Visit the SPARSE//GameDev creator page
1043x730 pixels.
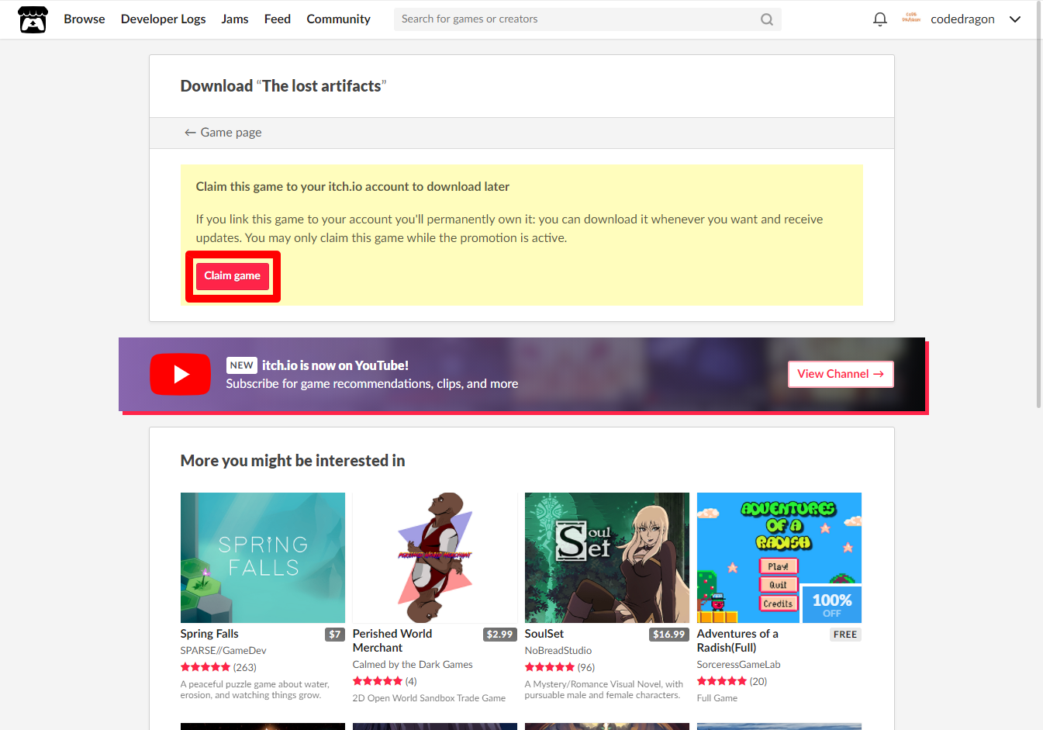pos(223,651)
